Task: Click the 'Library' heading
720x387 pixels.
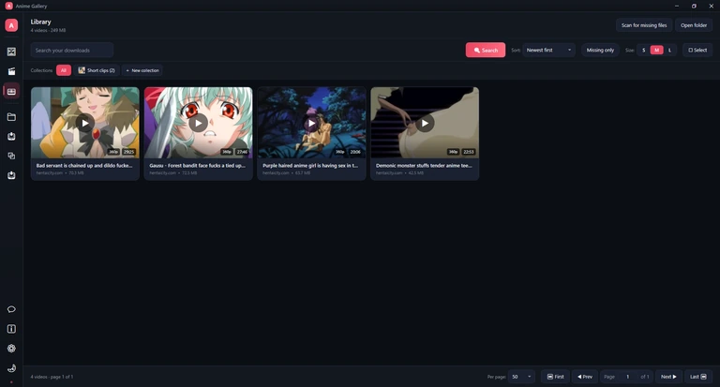Action: coord(41,22)
